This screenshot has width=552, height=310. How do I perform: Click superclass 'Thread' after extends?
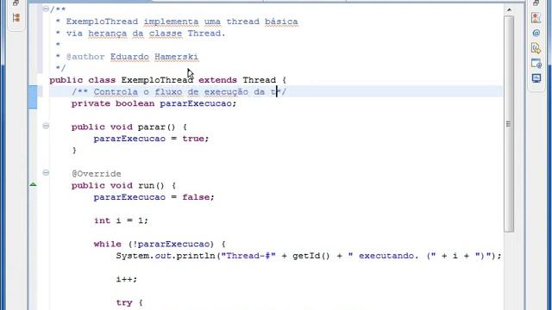259,80
